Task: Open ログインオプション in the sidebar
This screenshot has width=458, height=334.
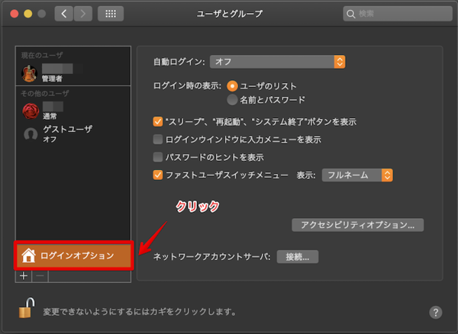Action: click(x=73, y=255)
